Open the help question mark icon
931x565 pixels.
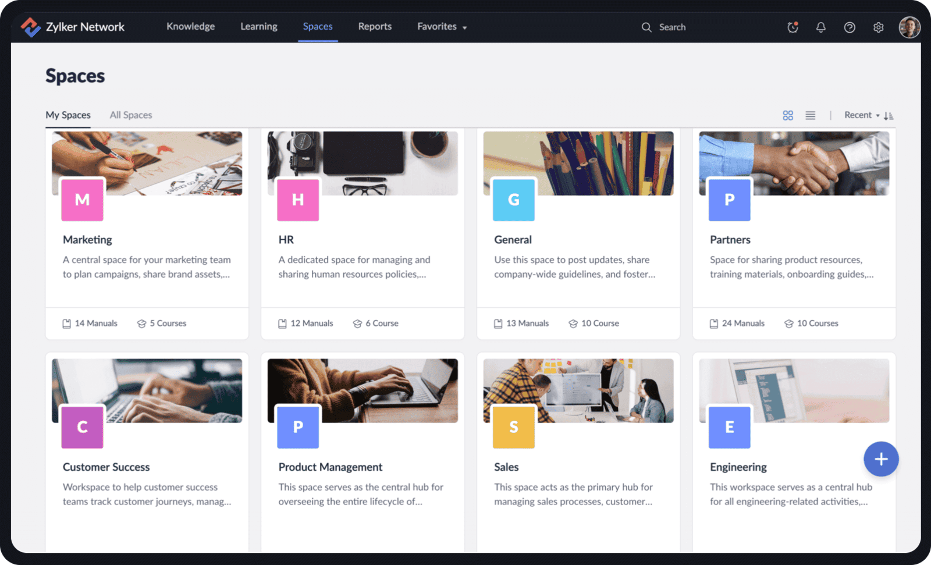tap(849, 27)
